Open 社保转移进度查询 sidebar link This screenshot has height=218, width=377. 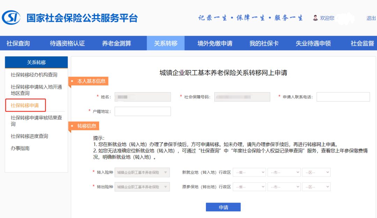pos(29,136)
